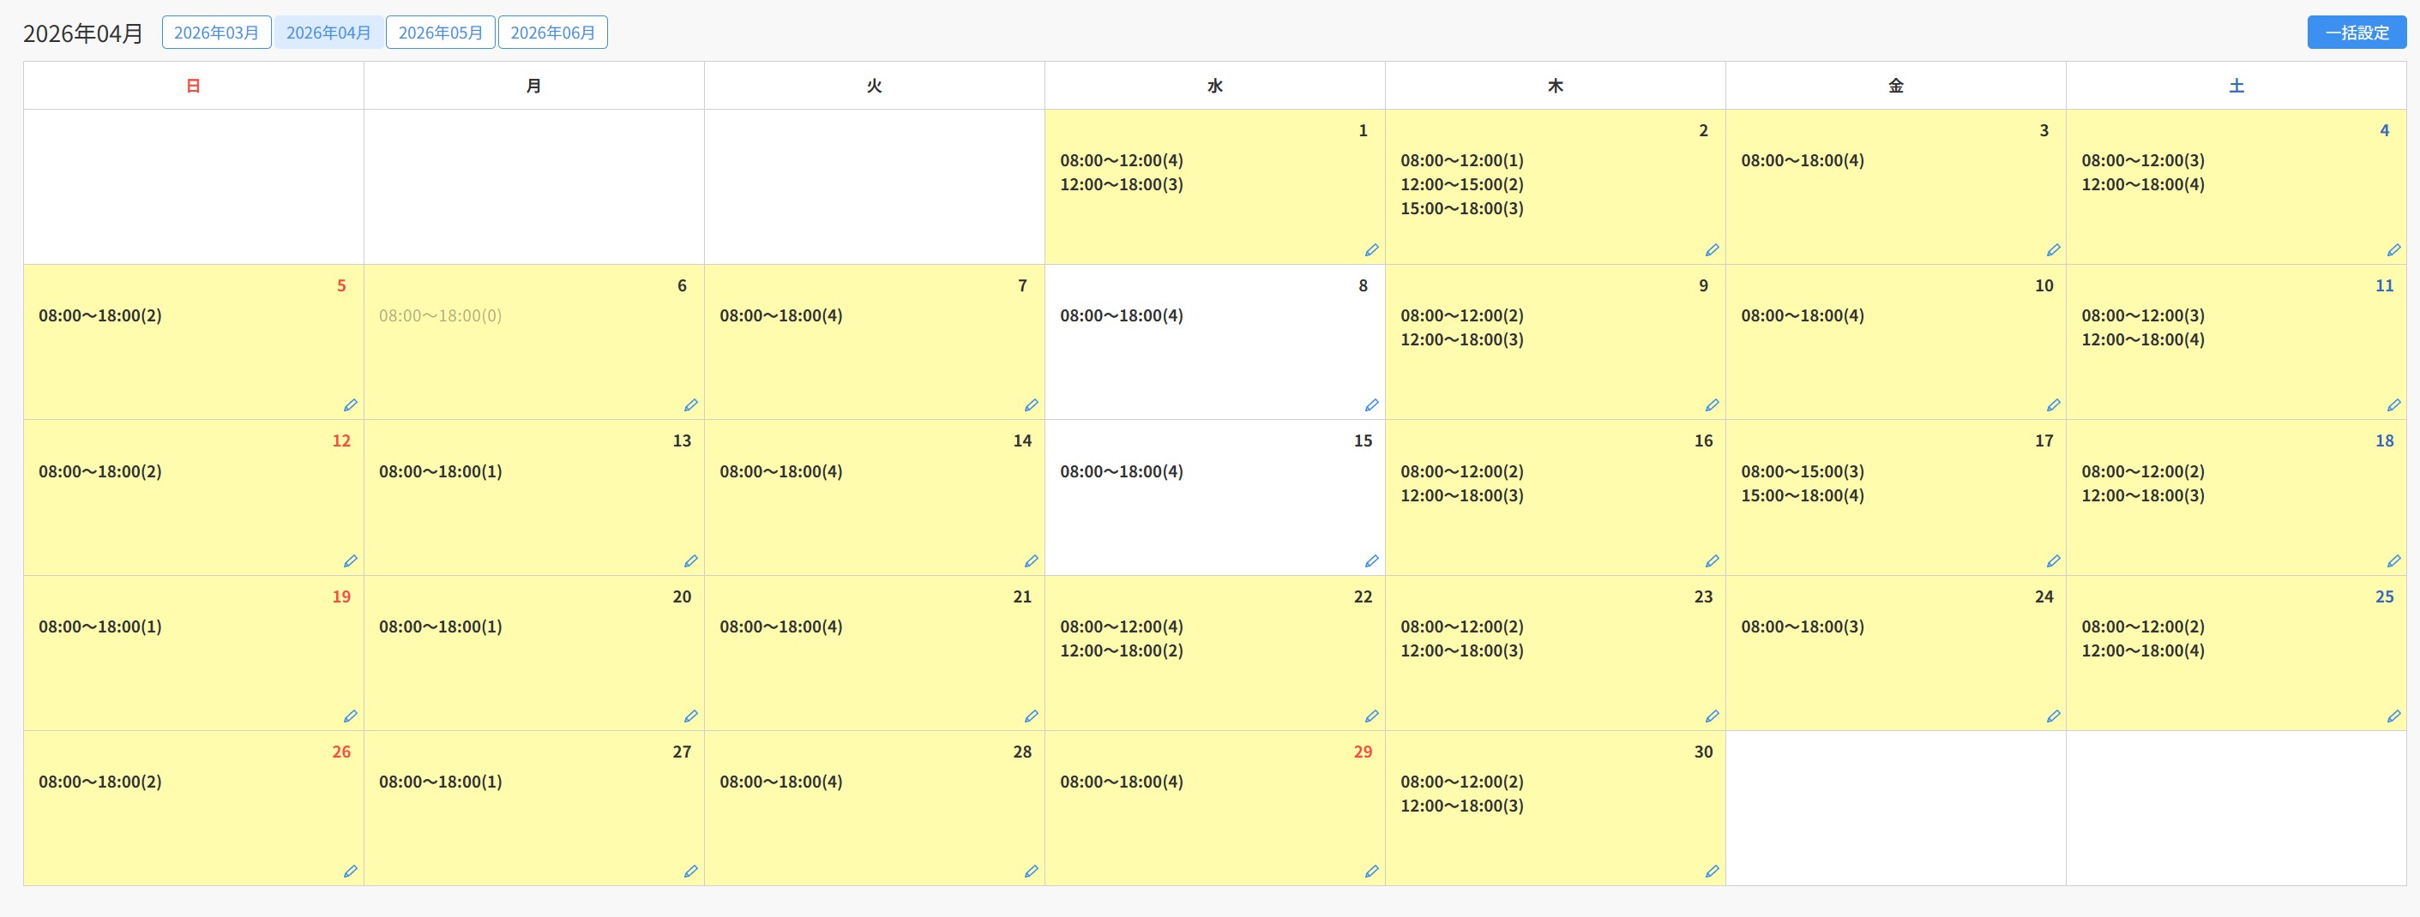Switch to the 2026年03月 month tab
This screenshot has width=2420, height=917.
[216, 33]
